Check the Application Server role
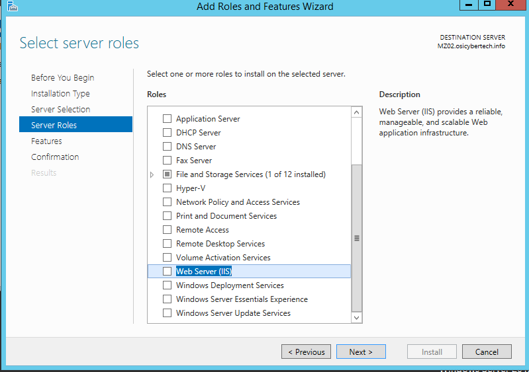 [x=167, y=118]
